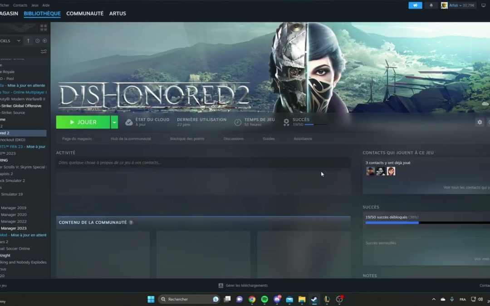This screenshot has width=490, height=306.
Task: Open OBS Studio taskbar icon
Action: pos(339,299)
